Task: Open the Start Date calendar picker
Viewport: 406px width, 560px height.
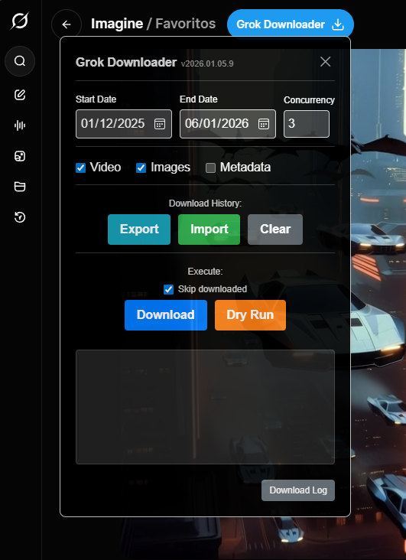Action: [160, 124]
